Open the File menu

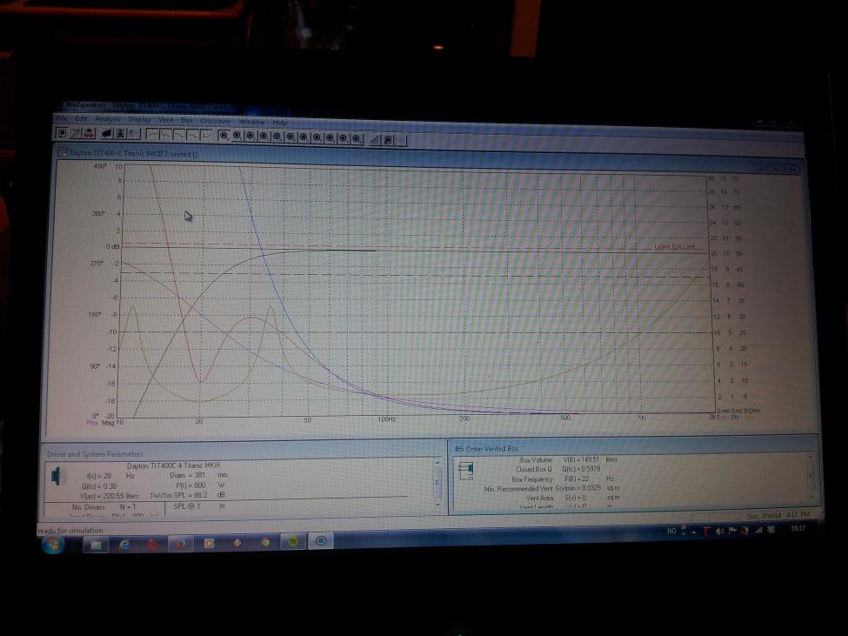click(x=63, y=118)
